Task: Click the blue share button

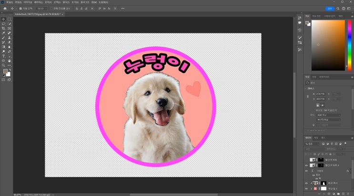Action: pyautogui.click(x=329, y=9)
